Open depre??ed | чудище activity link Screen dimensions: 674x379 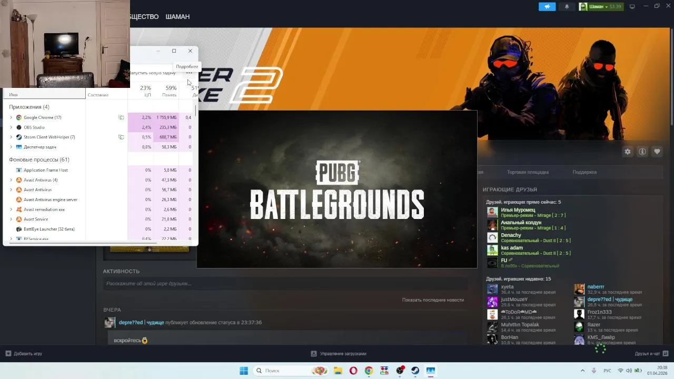[141, 323]
